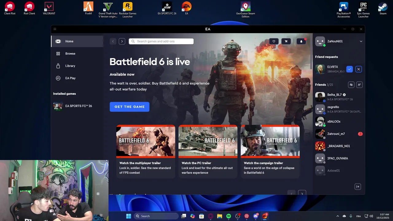Open Windows Start menu
Screen dimensions: 393x221
coord(129,216)
